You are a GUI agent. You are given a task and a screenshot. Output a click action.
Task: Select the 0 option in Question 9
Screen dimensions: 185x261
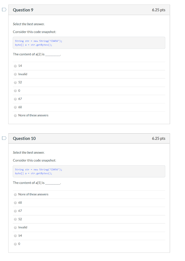click(x=15, y=90)
